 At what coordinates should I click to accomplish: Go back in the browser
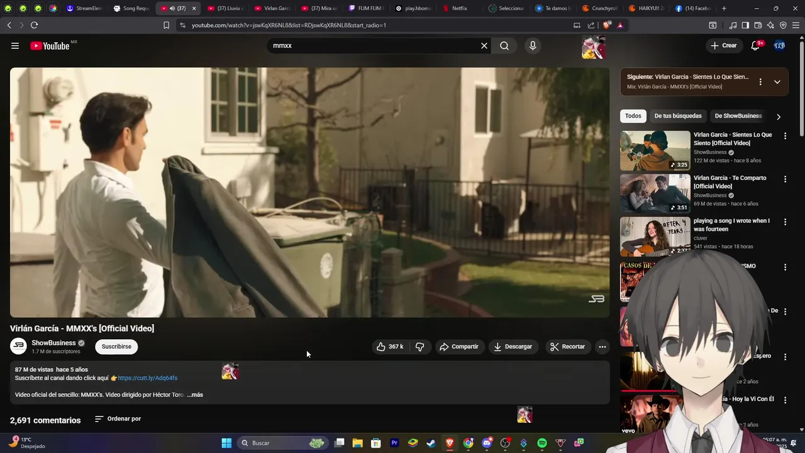pyautogui.click(x=9, y=25)
